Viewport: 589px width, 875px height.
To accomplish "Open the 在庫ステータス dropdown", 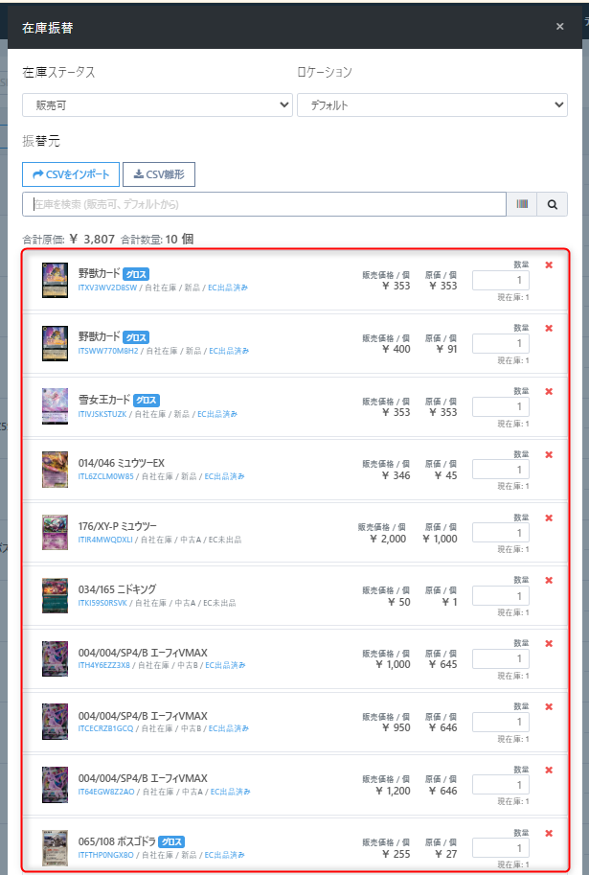I will click(x=157, y=104).
